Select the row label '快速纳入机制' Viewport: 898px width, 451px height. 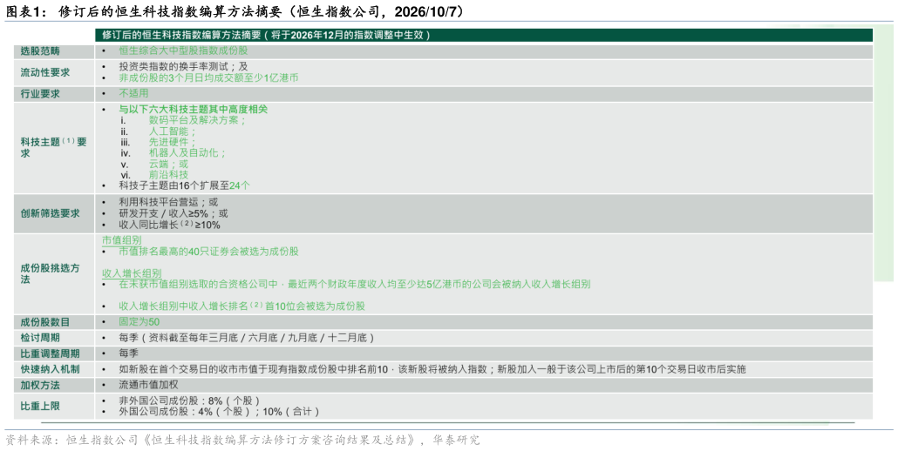[x=50, y=369]
